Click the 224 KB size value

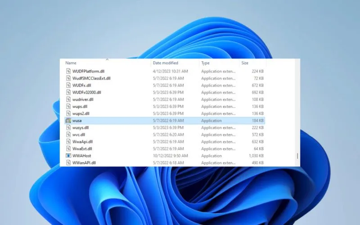pos(257,71)
